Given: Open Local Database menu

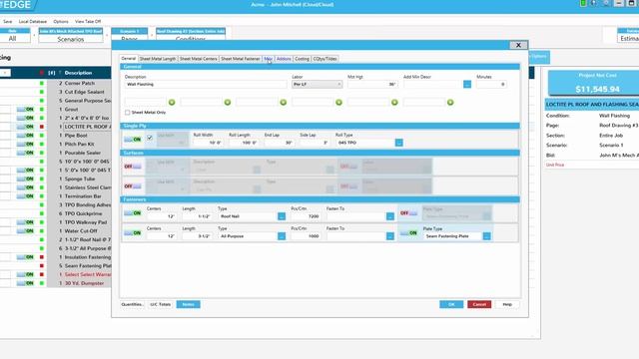Looking at the screenshot, I should (x=33, y=21).
